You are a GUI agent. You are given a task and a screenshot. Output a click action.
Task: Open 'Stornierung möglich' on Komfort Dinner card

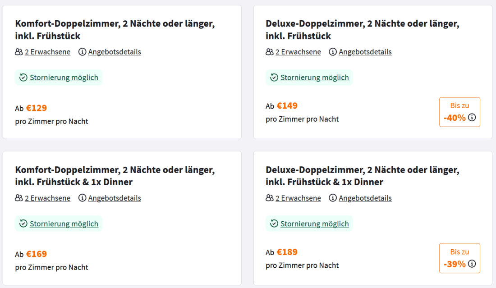tap(64, 224)
